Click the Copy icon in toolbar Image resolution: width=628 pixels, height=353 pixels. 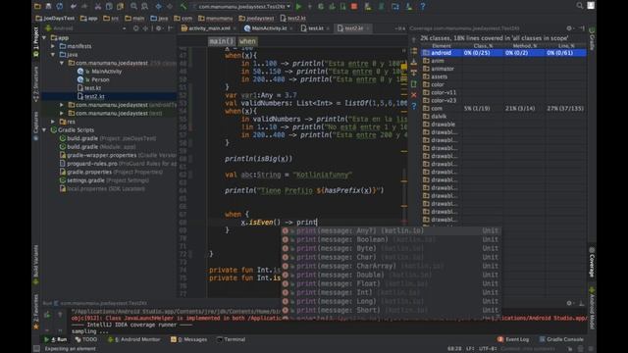pos(109,6)
